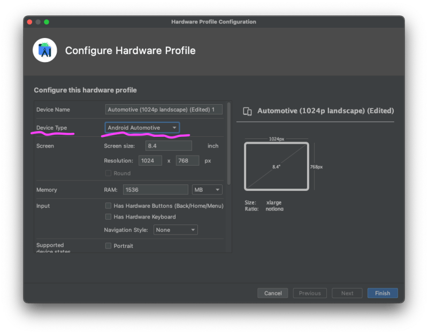Open the Device Type dropdown
The width and height of the screenshot is (428, 334).
(x=142, y=128)
